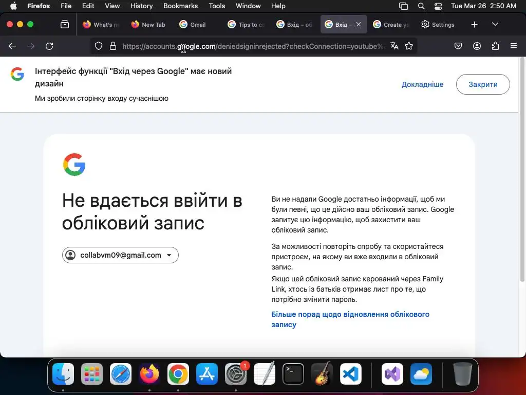Expand the collabvm09@gmail.com account dropdown

coord(120,255)
